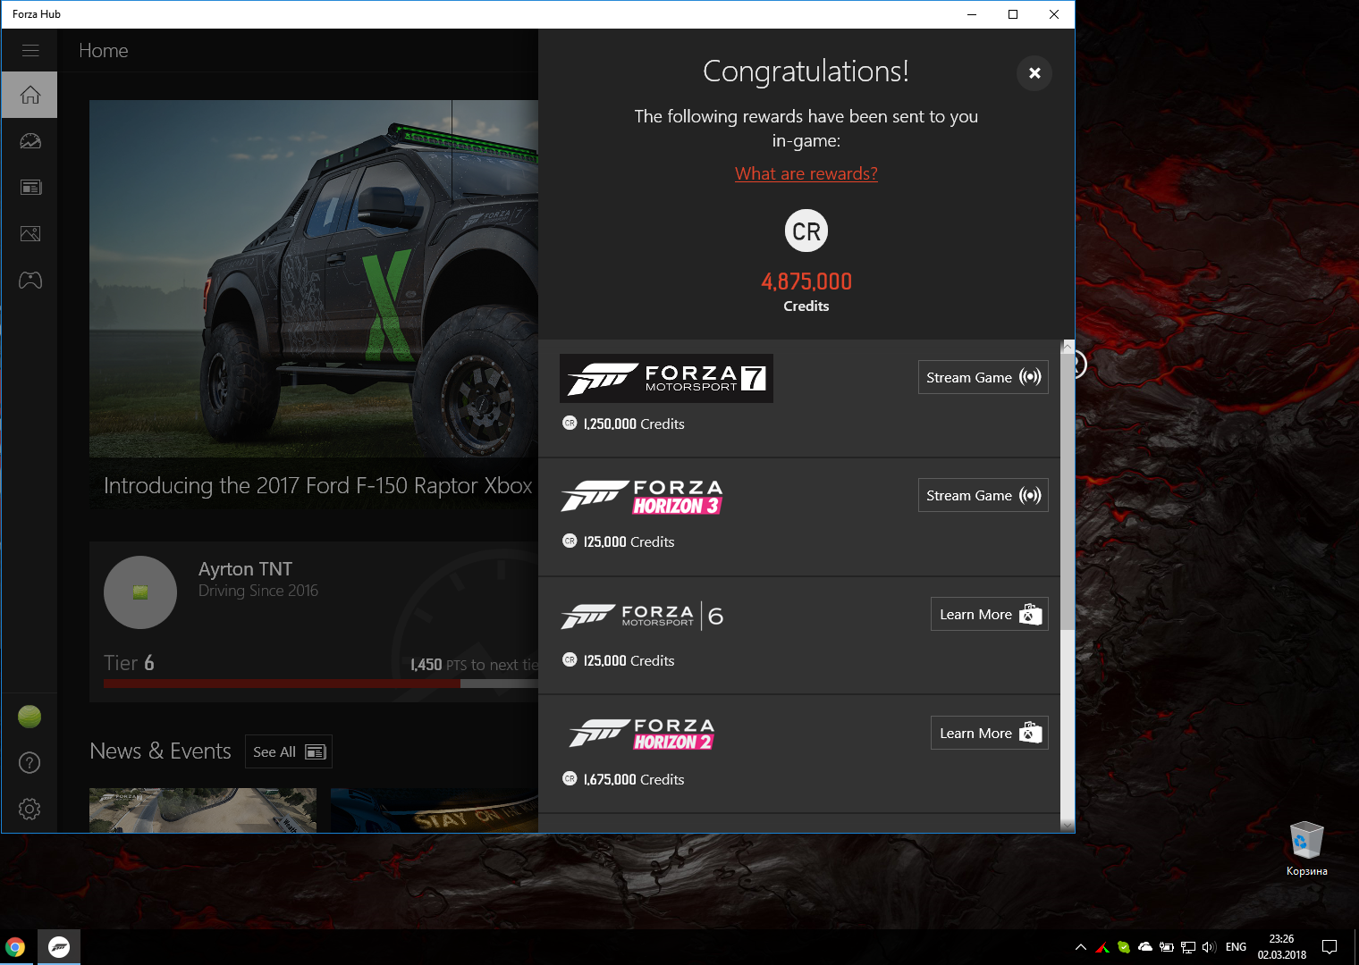
Task: Click See All next to News & Events
Action: point(289,751)
